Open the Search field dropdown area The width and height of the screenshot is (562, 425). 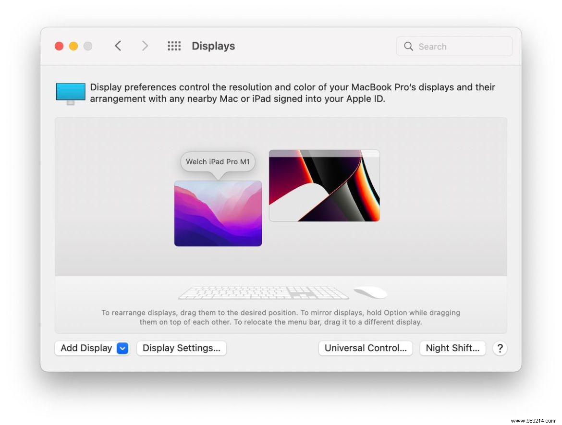tap(454, 46)
